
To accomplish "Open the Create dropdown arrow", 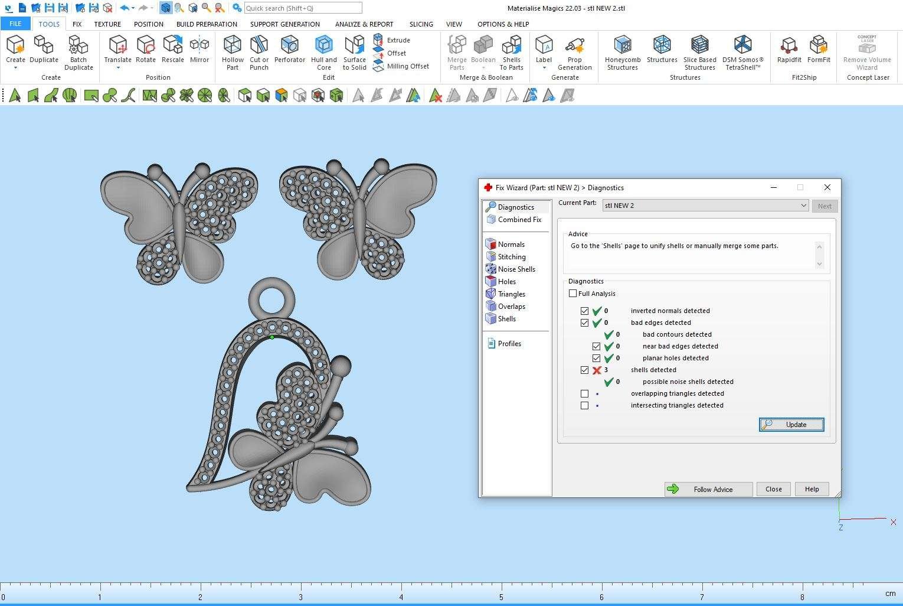I will (x=15, y=68).
